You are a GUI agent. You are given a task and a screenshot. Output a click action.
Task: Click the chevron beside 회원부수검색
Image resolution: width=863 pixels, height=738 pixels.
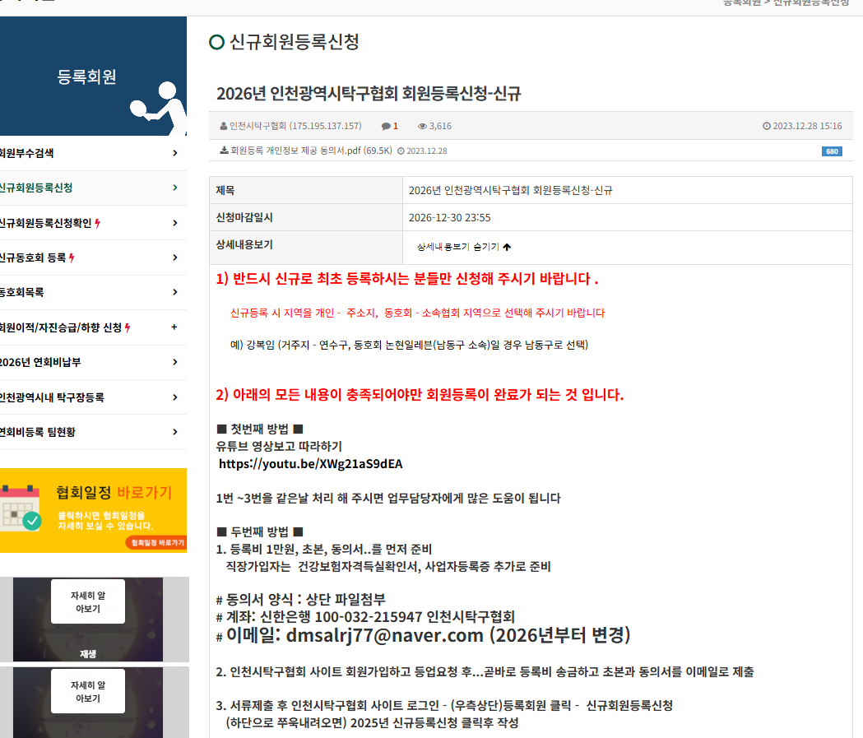point(174,153)
